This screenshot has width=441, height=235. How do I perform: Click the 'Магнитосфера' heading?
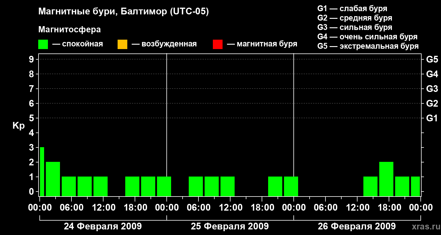coord(69,30)
